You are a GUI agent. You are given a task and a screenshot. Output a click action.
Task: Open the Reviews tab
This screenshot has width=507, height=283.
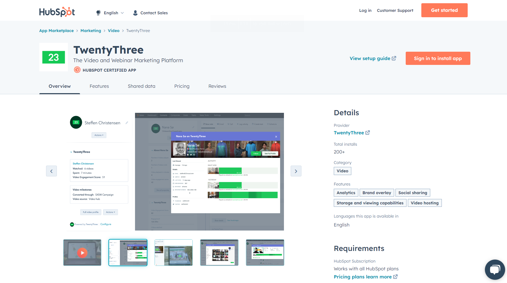coord(217,86)
